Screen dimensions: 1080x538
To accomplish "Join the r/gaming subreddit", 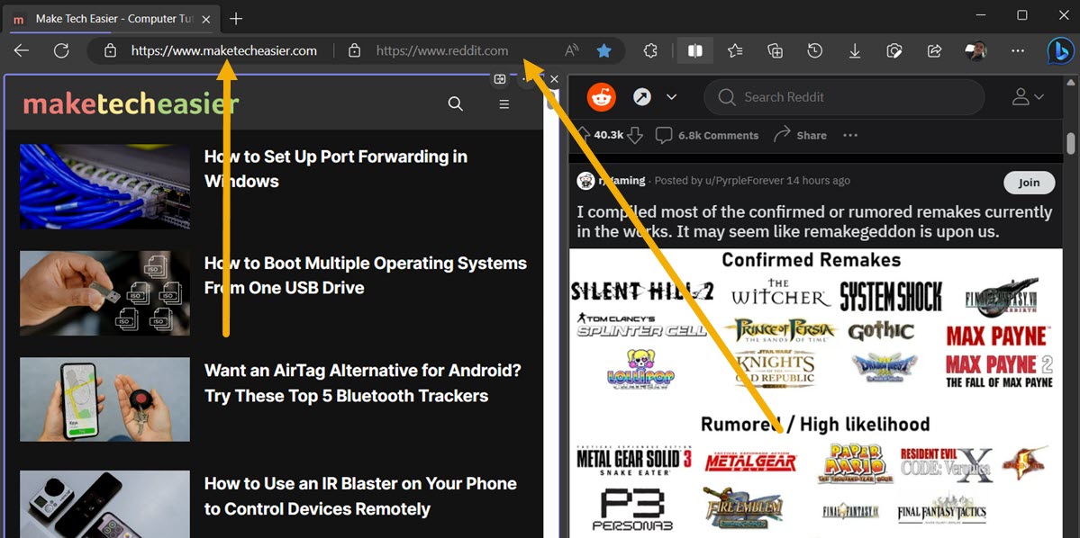I will point(1029,183).
